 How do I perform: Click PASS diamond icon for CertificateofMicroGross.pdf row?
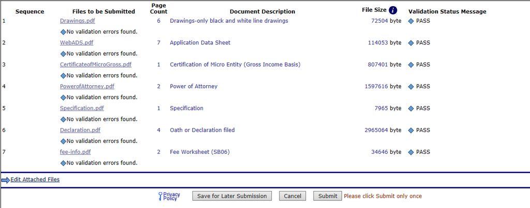coord(411,65)
